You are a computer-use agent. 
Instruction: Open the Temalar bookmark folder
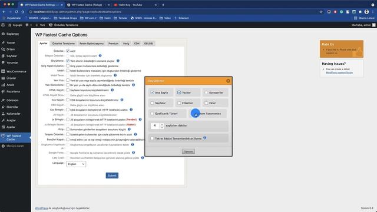pyautogui.click(x=120, y=18)
